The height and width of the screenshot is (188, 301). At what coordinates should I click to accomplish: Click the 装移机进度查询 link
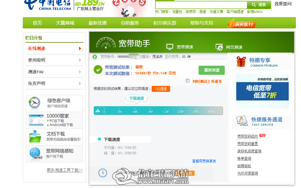tap(249, 151)
